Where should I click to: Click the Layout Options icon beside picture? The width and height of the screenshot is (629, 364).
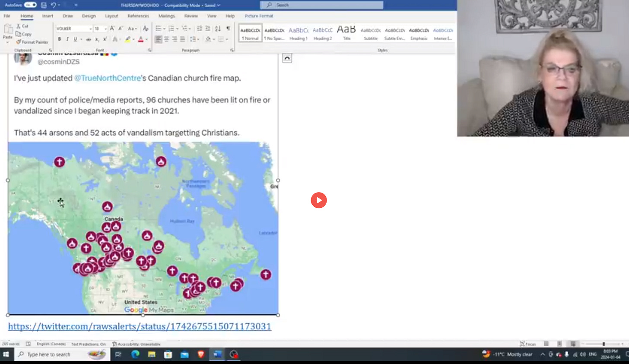(x=287, y=58)
